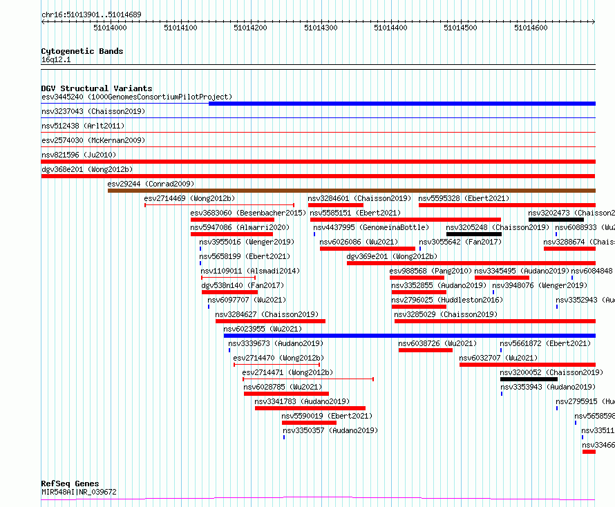Click esv29244 (Conrad2009) label
The width and height of the screenshot is (615, 507).
(151, 184)
